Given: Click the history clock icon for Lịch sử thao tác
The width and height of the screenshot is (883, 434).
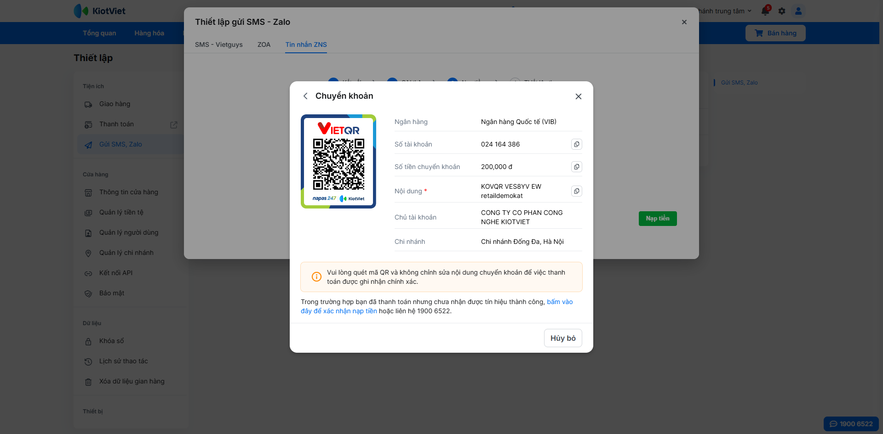Looking at the screenshot, I should click(88, 362).
